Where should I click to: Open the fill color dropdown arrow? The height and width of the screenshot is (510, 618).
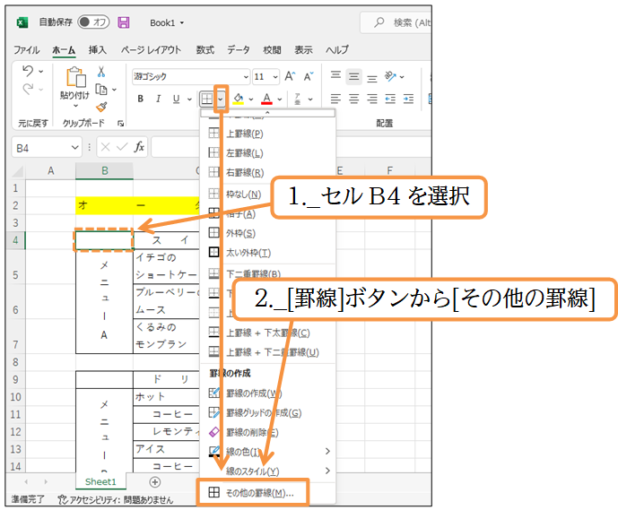[250, 99]
